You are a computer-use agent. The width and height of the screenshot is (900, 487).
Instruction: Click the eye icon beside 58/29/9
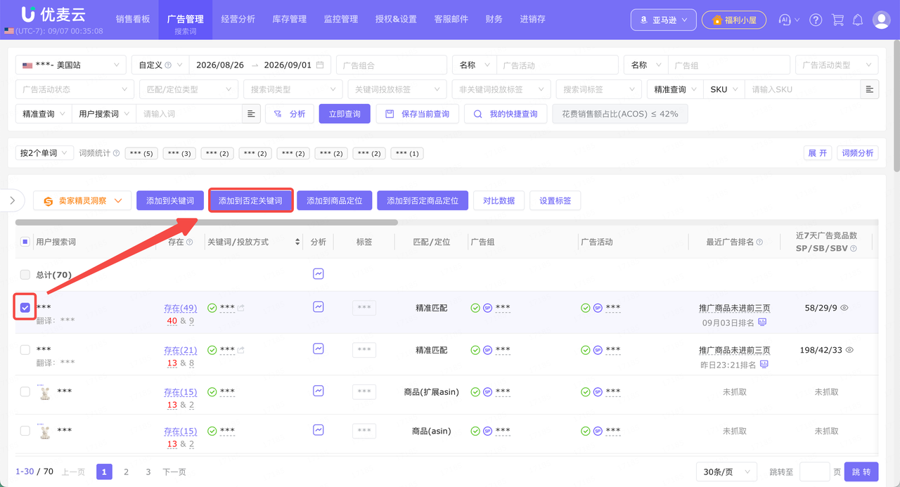point(844,308)
